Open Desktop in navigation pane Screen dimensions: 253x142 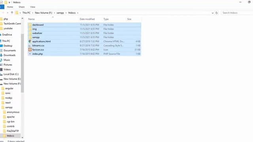8,46
